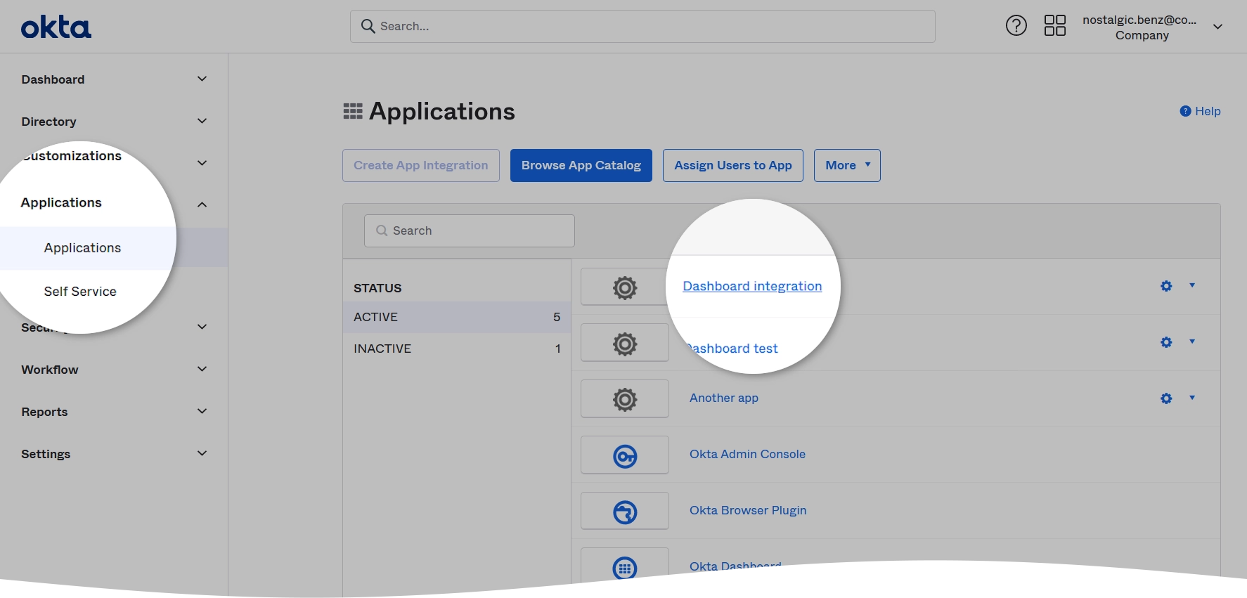Screen dimensions: 1247x598
Task: Expand the Workflow sidebar chevron
Action: tap(202, 369)
